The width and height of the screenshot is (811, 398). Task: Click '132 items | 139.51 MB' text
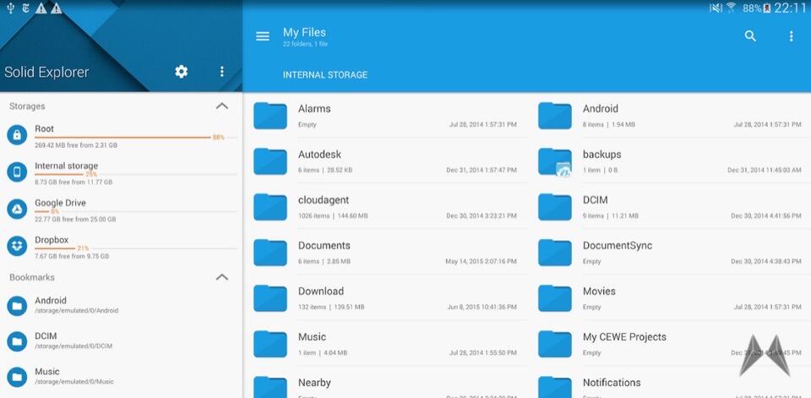pos(331,308)
